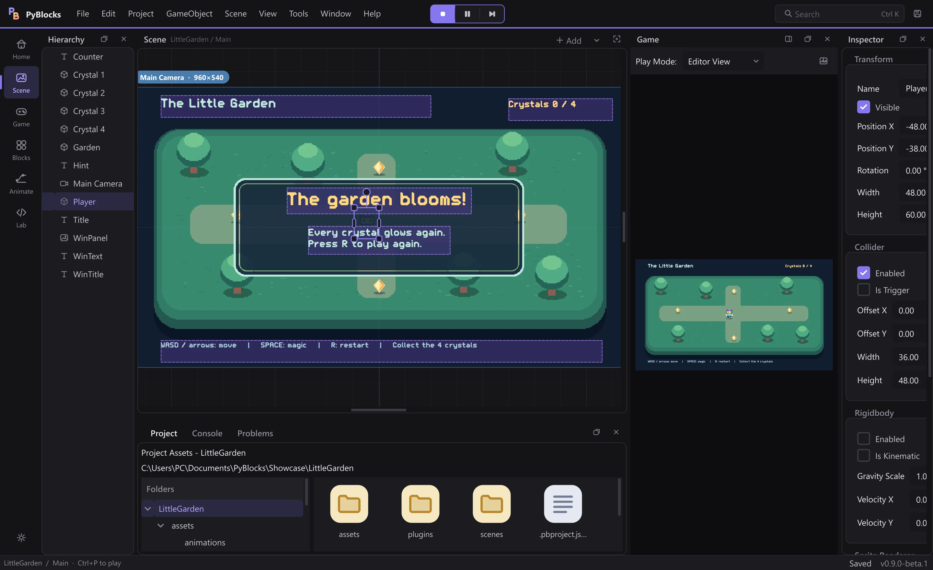Click the Game view screenshot icon
Viewport: 933px width, 570px height.
pyautogui.click(x=824, y=61)
